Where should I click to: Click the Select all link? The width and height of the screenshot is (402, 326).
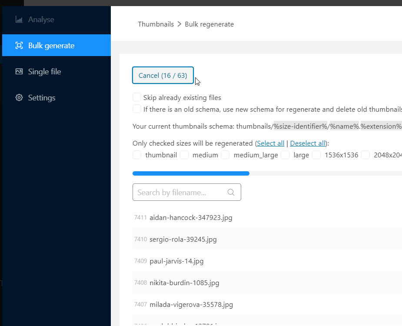coord(270,143)
